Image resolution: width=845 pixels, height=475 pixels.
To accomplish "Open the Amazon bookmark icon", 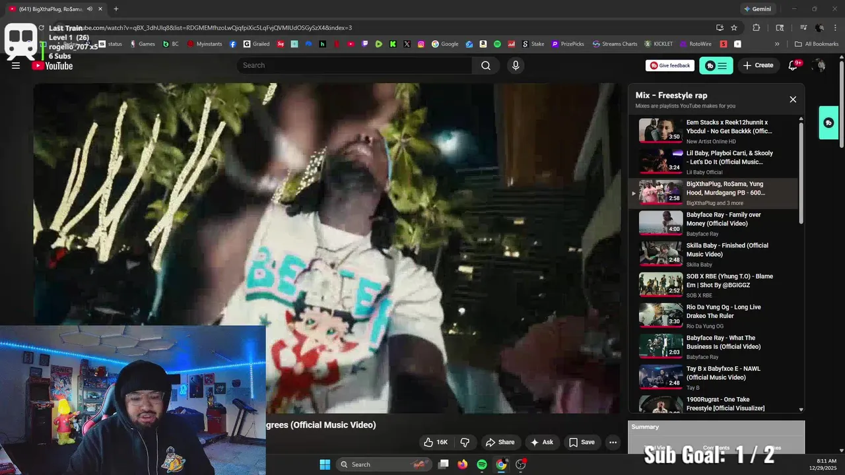I will pos(483,44).
